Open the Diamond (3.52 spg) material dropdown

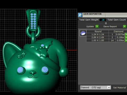click(x=109, y=88)
